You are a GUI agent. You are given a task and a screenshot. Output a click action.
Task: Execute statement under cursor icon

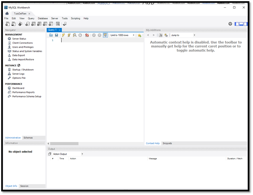69,35
